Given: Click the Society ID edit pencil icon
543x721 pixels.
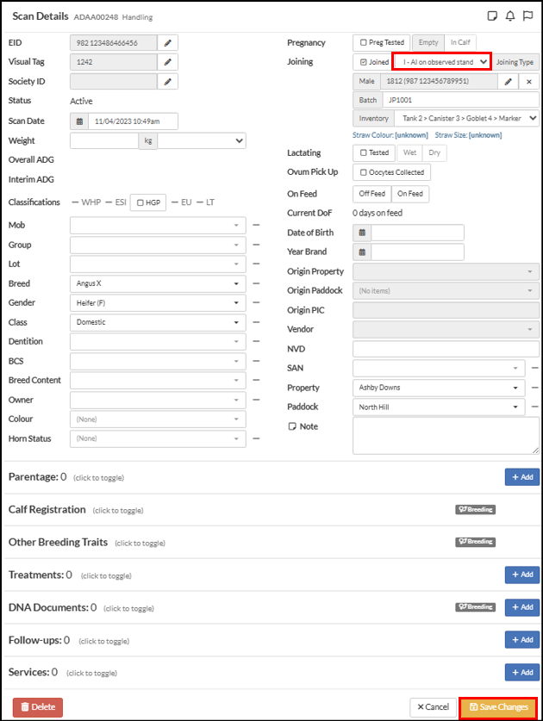Looking at the screenshot, I should [x=168, y=82].
